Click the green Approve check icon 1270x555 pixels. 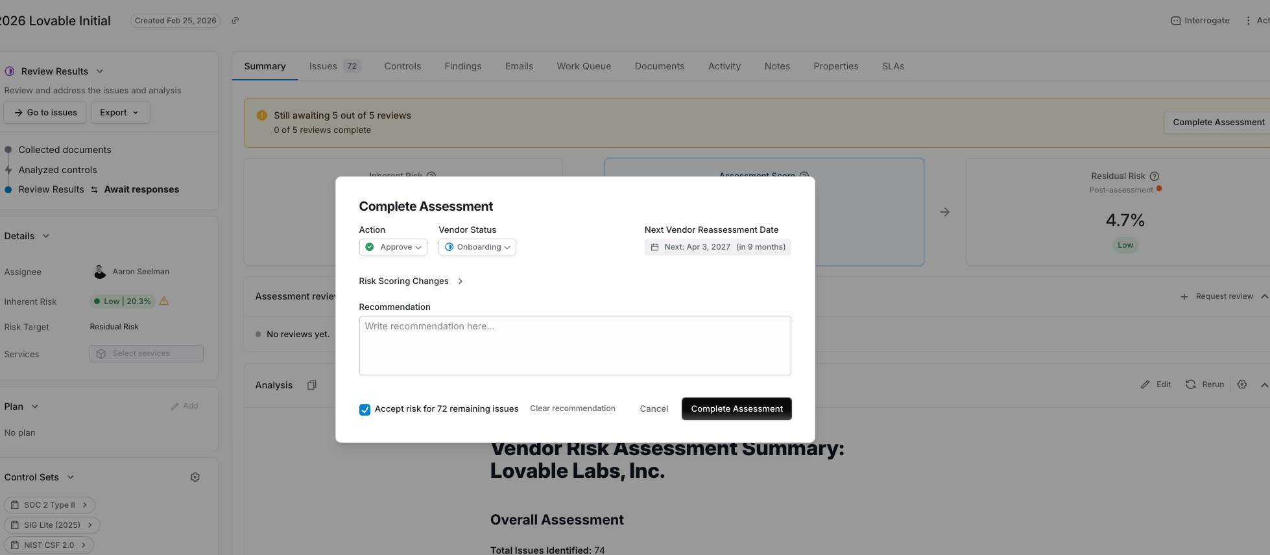coord(370,247)
